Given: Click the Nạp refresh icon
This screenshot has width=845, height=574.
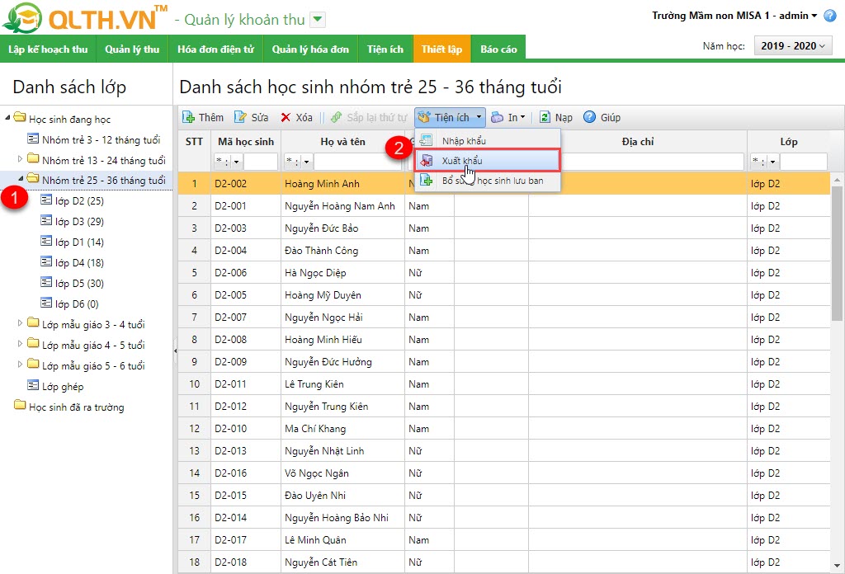Looking at the screenshot, I should [545, 117].
